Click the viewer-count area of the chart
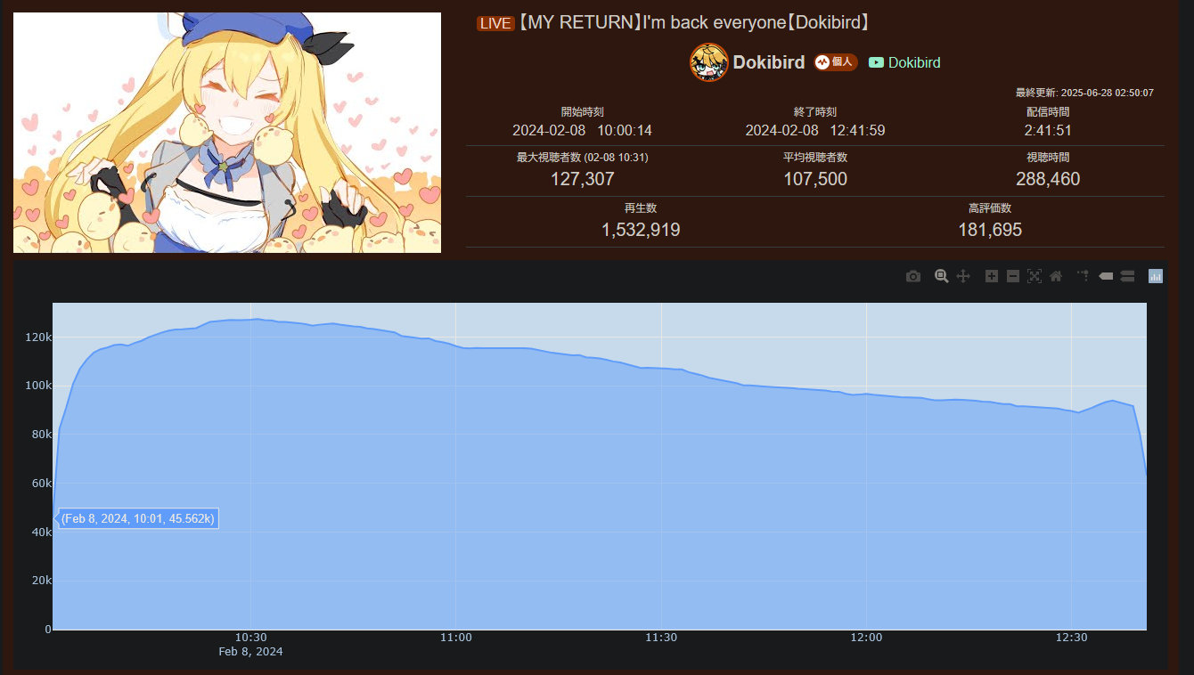 pos(599,499)
